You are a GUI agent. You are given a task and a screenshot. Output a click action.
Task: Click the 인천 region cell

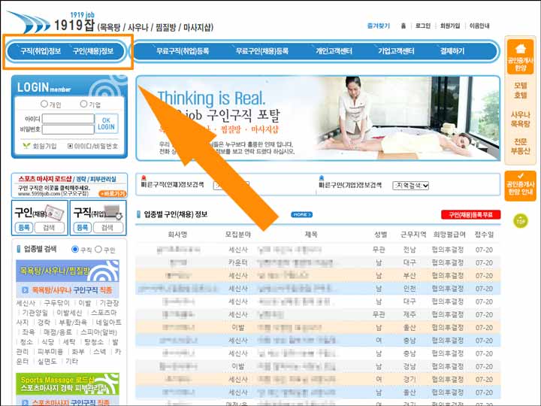(410, 289)
